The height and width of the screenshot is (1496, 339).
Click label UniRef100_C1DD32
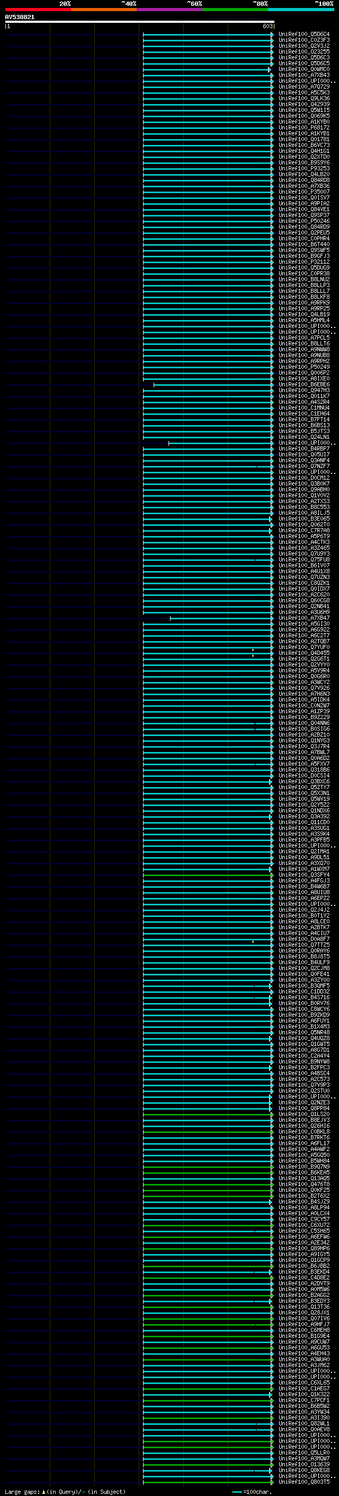[304, 991]
